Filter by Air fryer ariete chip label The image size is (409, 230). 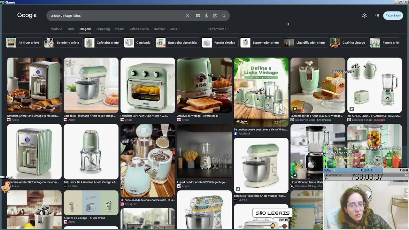click(29, 43)
